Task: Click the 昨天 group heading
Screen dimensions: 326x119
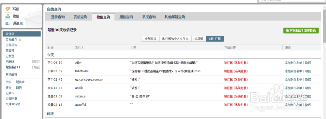Action: click(x=51, y=114)
